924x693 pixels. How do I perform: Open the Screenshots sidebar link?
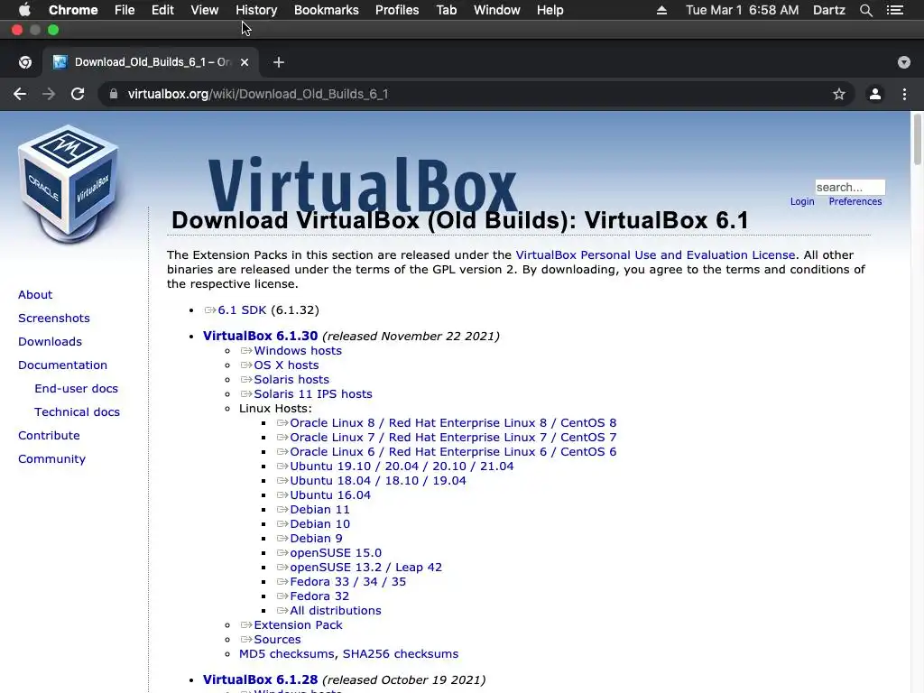(53, 319)
